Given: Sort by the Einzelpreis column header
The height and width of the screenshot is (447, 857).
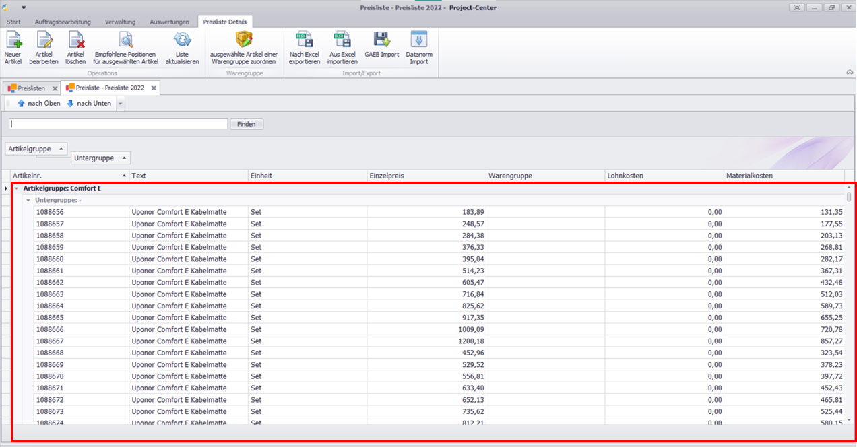Looking at the screenshot, I should (x=426, y=176).
